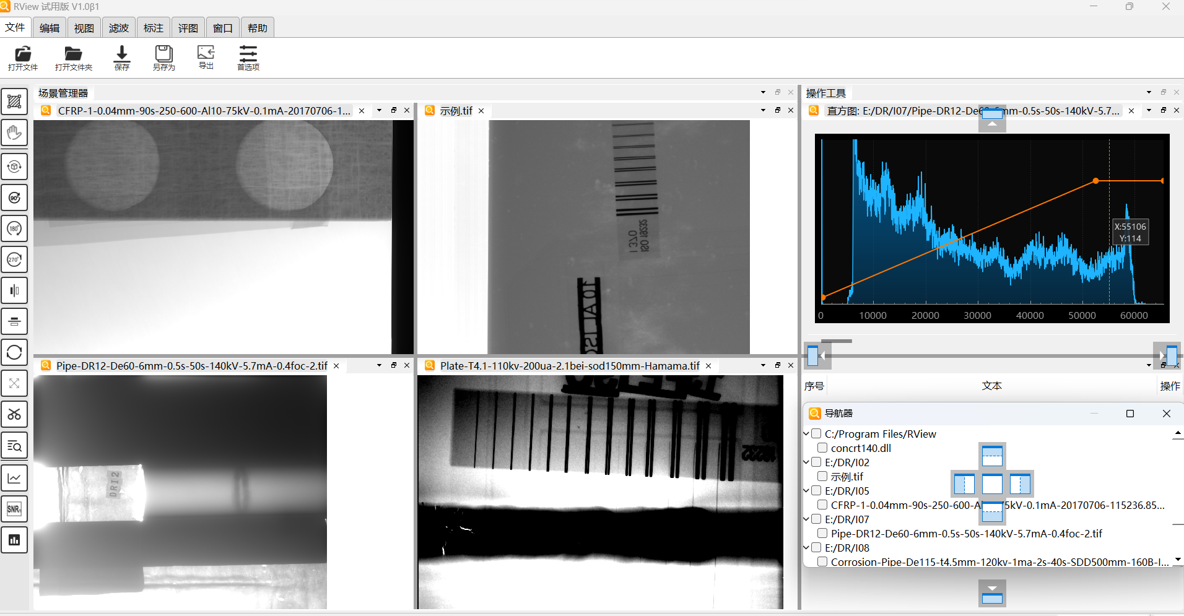Image resolution: width=1184 pixels, height=616 pixels.
Task: Click the orange curve handle on histogram
Action: coord(1095,181)
